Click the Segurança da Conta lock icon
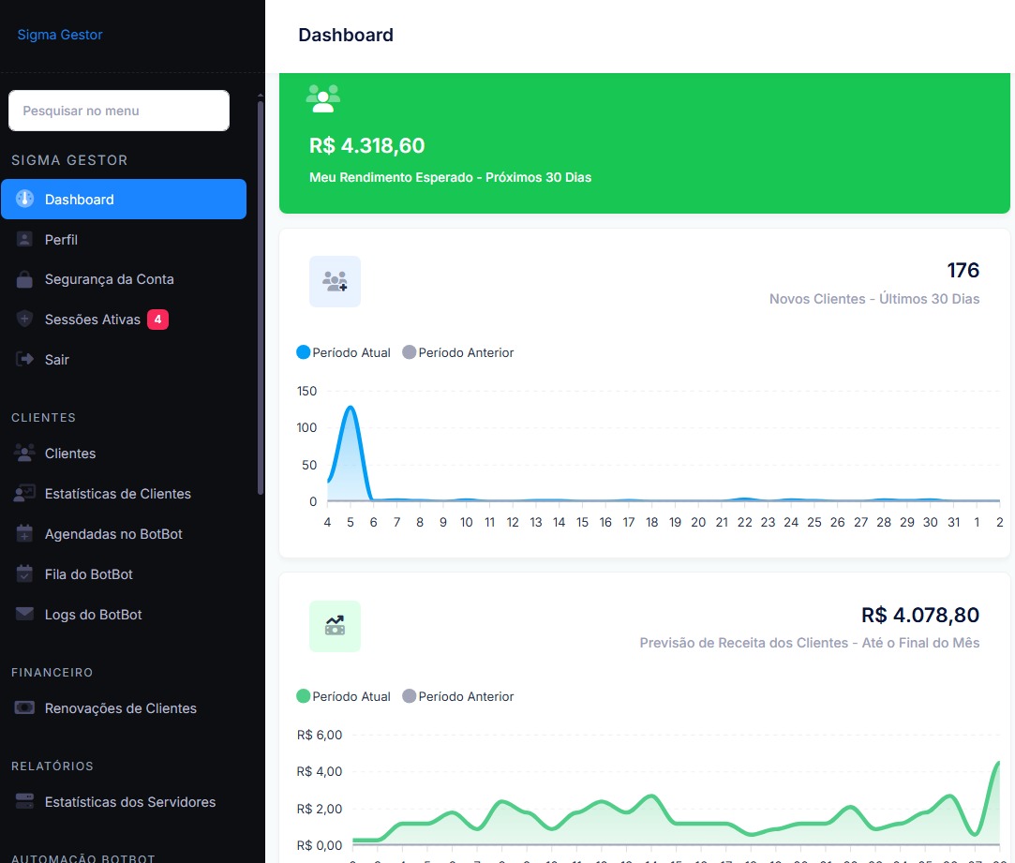The image size is (1015, 863). click(x=25, y=279)
